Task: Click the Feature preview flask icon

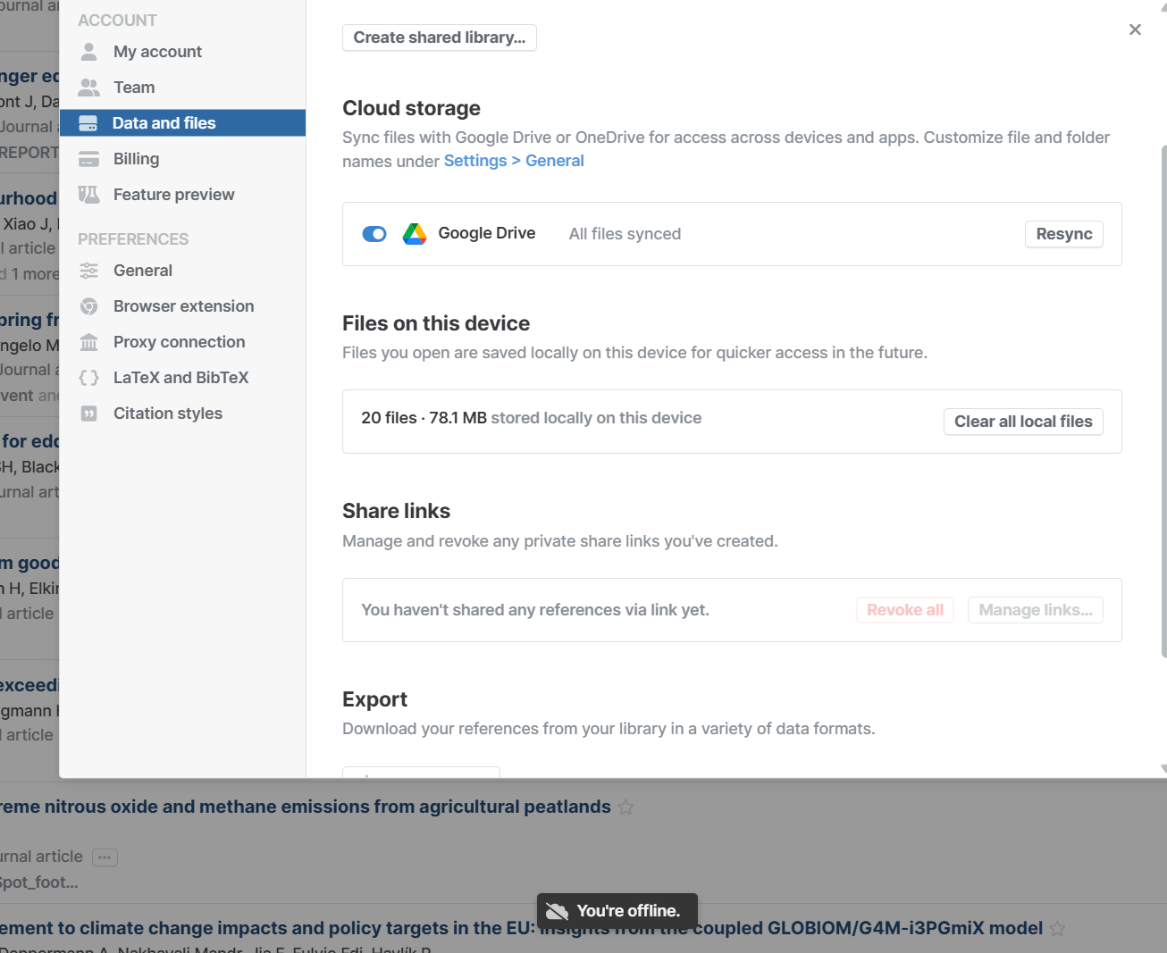Action: tap(88, 195)
